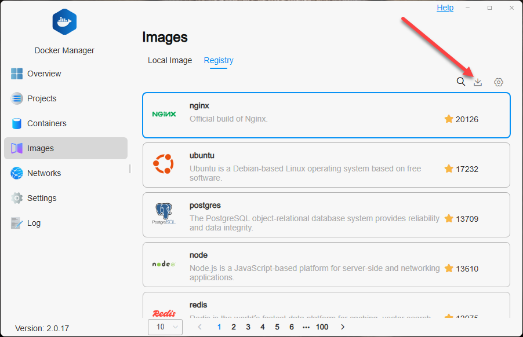The height and width of the screenshot is (337, 523).
Task: Select Projects from the sidebar
Action: [41, 98]
